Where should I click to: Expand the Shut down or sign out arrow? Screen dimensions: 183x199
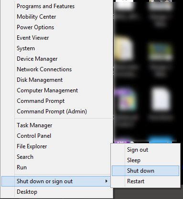point(107,181)
